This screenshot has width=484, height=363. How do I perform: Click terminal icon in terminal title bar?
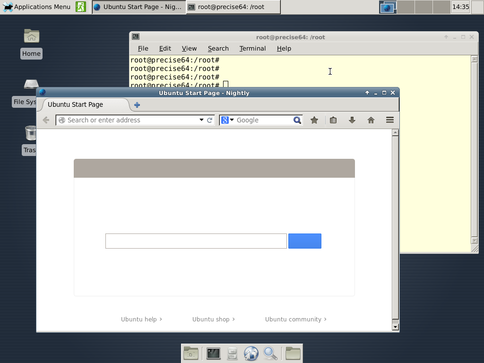136,37
